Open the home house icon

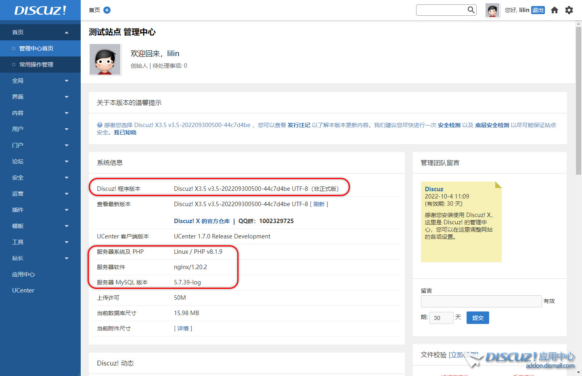pyautogui.click(x=555, y=10)
